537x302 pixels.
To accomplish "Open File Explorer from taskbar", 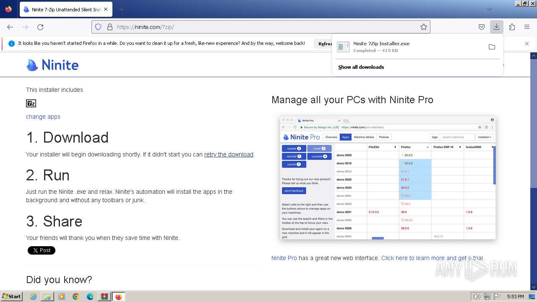I will click(47, 297).
